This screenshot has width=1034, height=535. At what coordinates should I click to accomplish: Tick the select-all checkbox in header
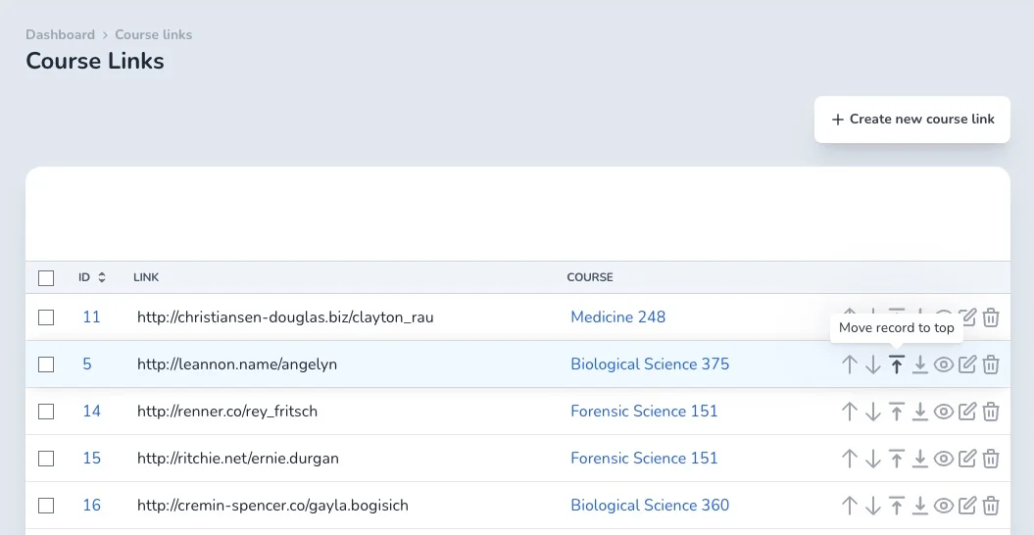point(46,277)
